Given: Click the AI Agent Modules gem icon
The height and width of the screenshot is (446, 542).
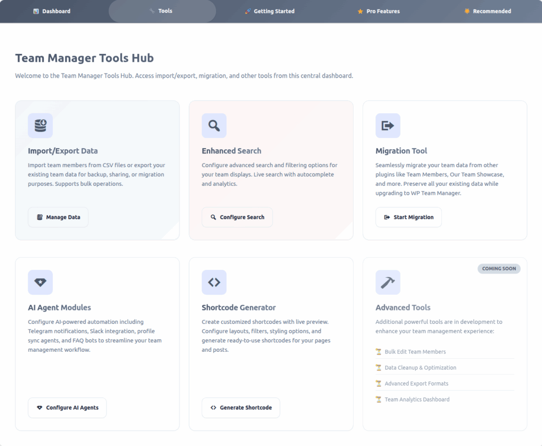Looking at the screenshot, I should (40, 283).
